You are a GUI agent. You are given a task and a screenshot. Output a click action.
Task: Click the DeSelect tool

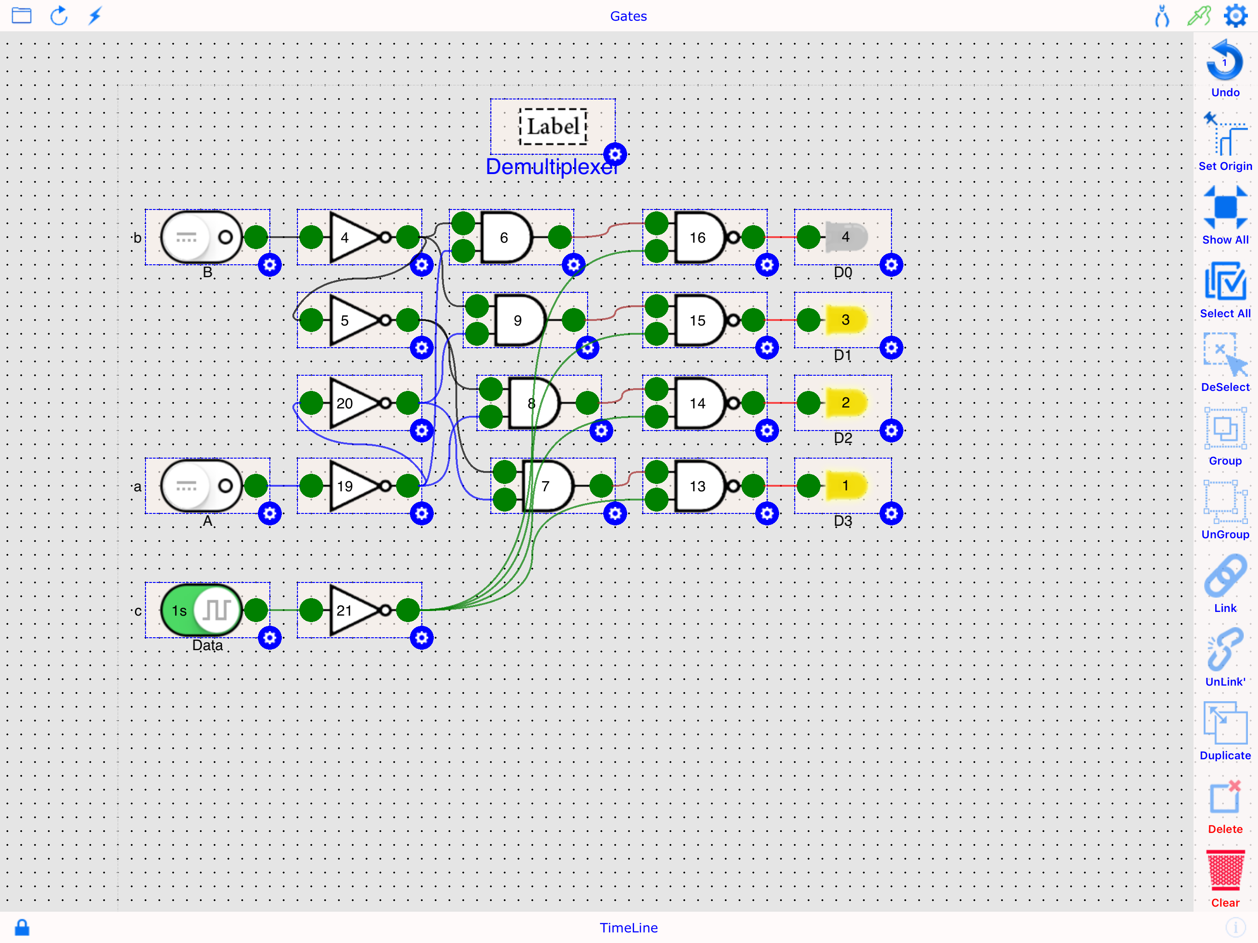(x=1225, y=363)
